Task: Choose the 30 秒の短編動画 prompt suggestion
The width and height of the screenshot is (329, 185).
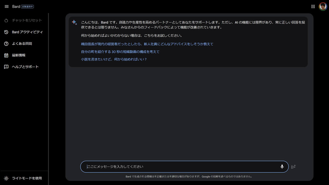Action: 120,52
